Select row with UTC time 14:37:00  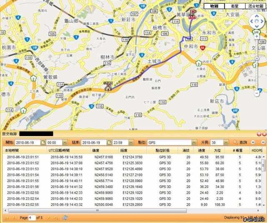coord(132,163)
